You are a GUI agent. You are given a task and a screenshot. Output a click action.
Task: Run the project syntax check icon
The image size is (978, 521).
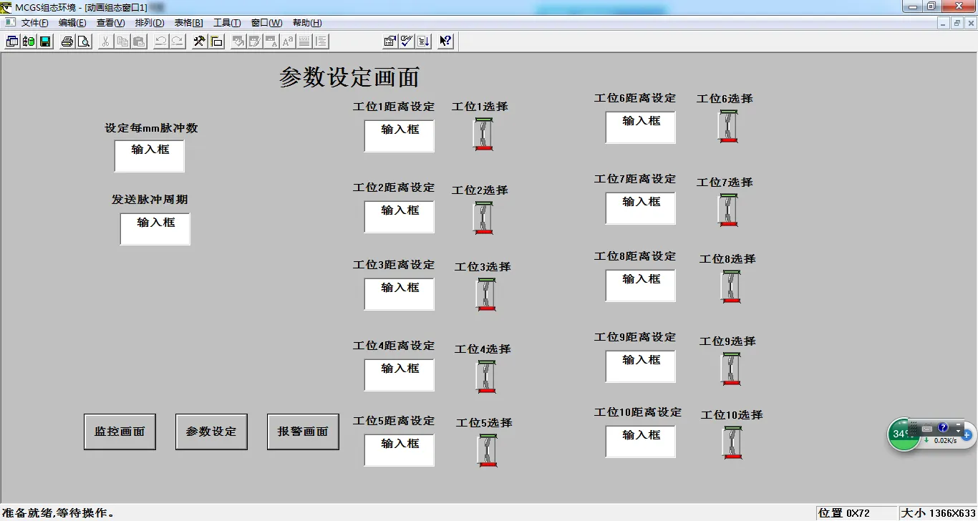(x=407, y=41)
